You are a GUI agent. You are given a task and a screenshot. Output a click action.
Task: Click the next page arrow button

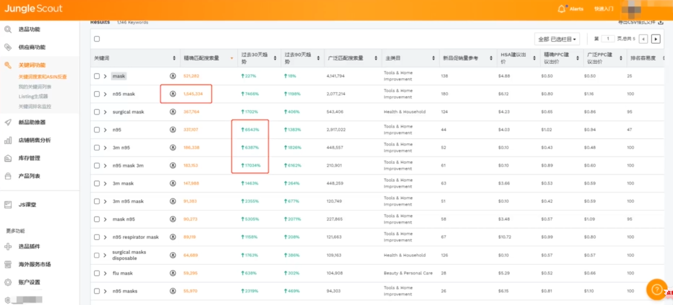pos(656,39)
